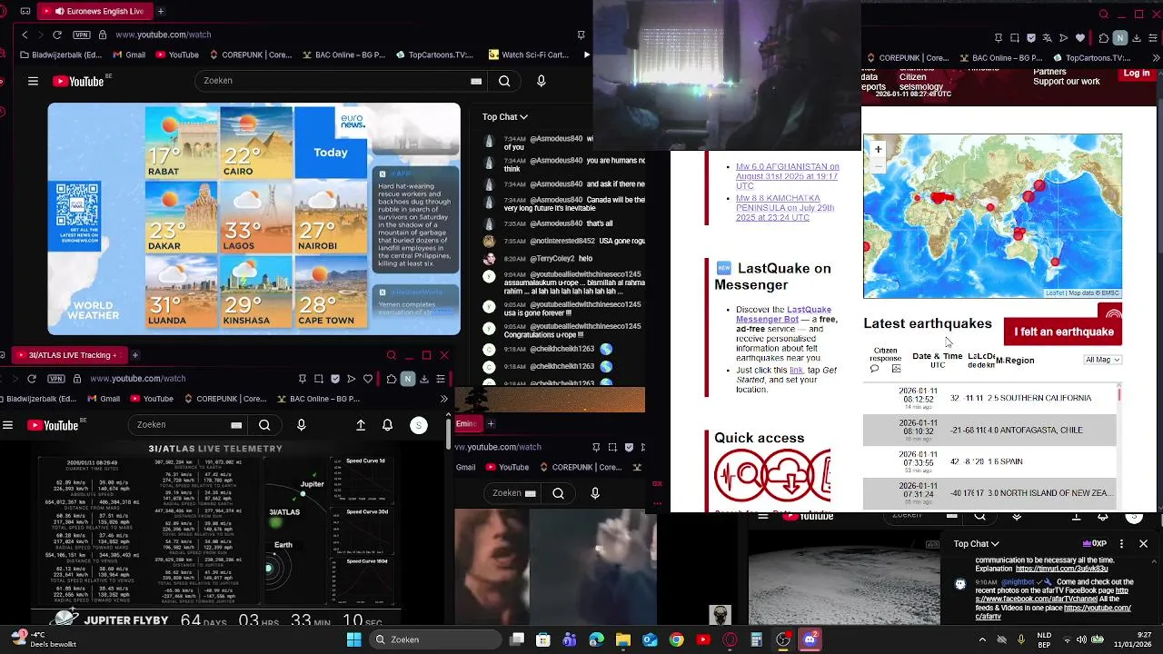The image size is (1163, 654).
Task: Open extensions cube icon in 3I/ATLAS toolbar
Action: (391, 379)
